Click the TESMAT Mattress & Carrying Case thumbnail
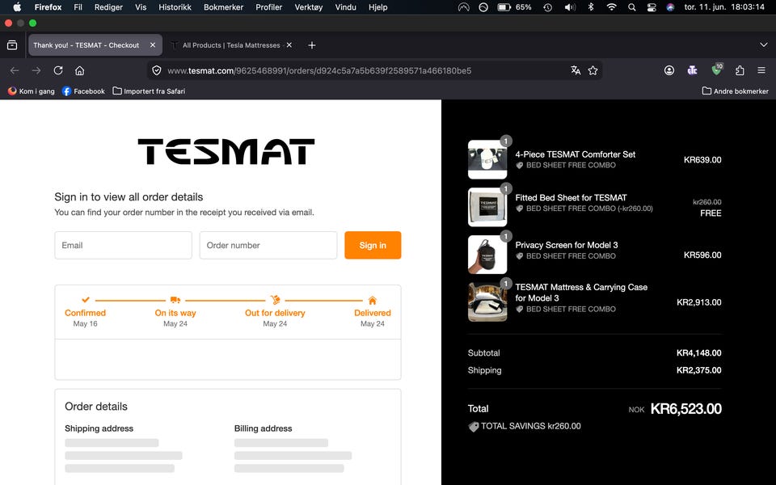The height and width of the screenshot is (485, 776). tap(487, 302)
